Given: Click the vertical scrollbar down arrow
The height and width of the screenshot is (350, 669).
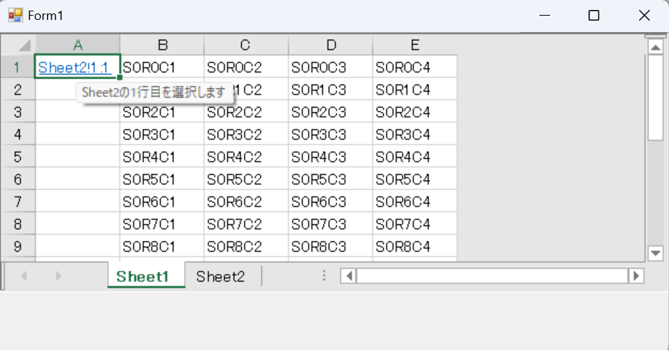Looking at the screenshot, I should [x=655, y=253].
